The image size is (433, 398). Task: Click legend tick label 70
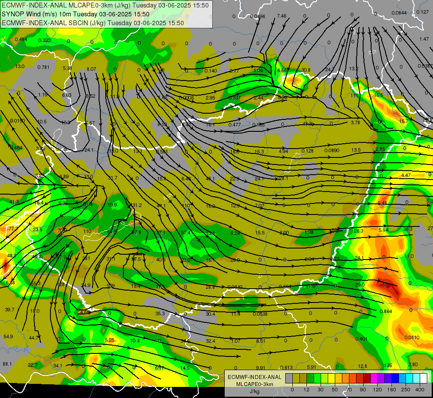pos(349,390)
